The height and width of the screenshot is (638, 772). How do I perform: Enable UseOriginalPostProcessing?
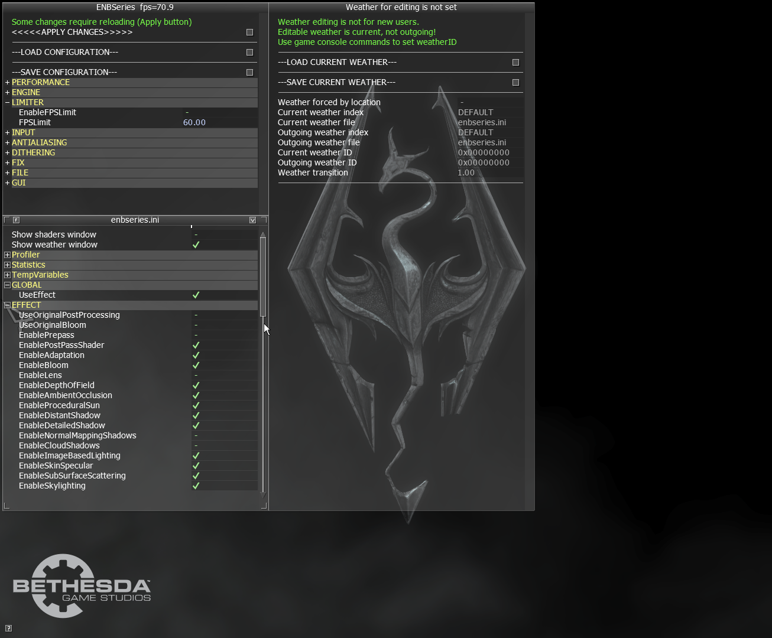tap(225, 315)
